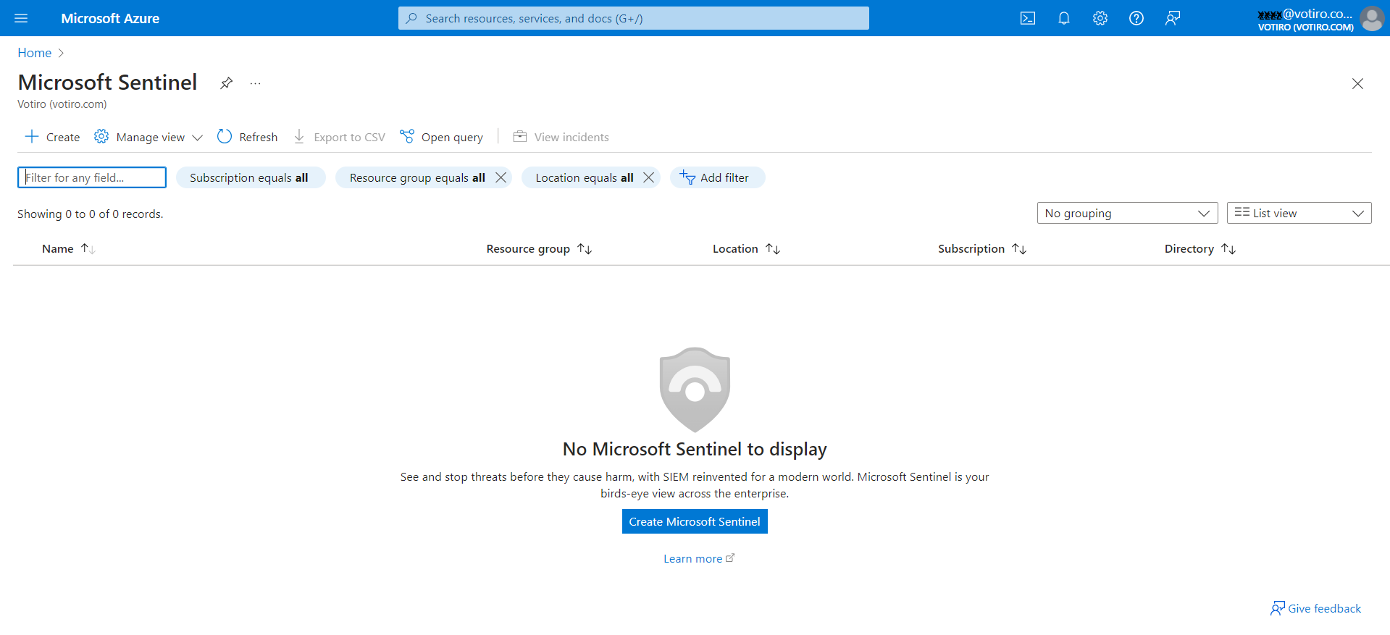Open the notifications bell
This screenshot has height=635, width=1390.
pyautogui.click(x=1063, y=18)
